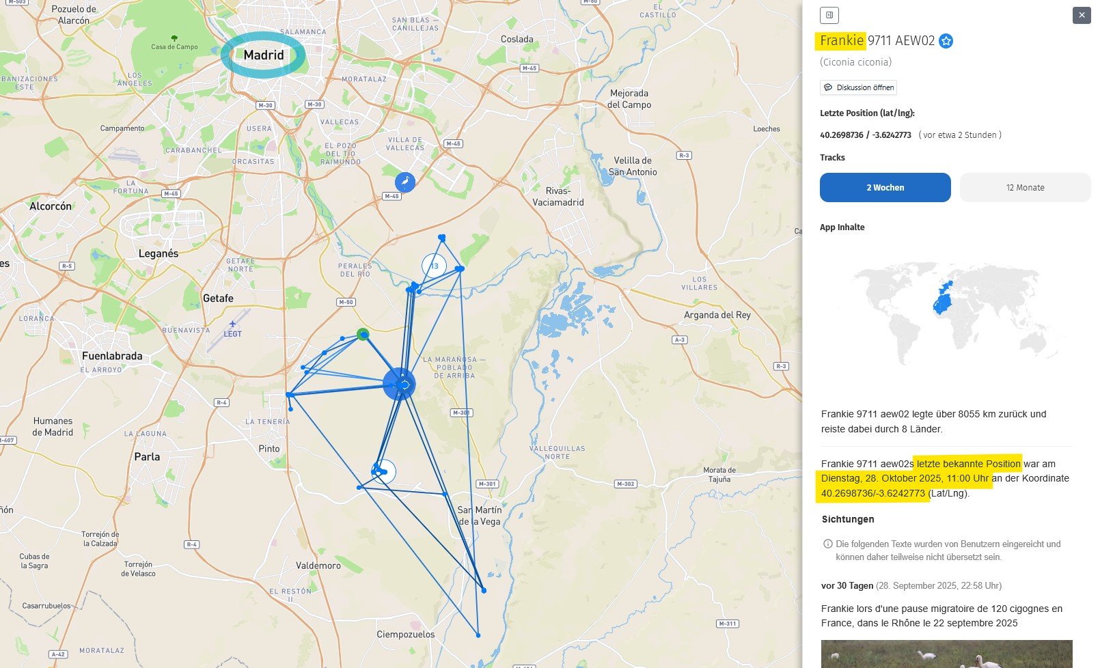Click the Casa de Campo park tree icon
Image resolution: width=1100 pixels, height=668 pixels.
174,39
